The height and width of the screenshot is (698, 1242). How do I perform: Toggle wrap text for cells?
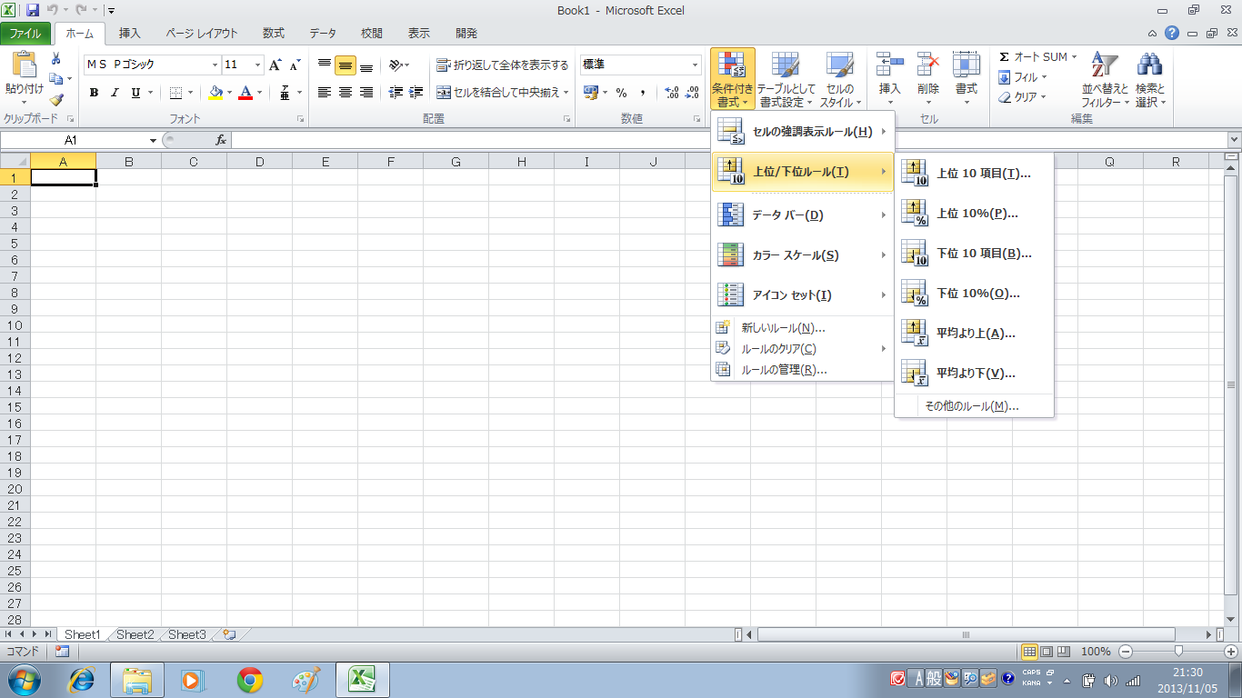tap(443, 65)
